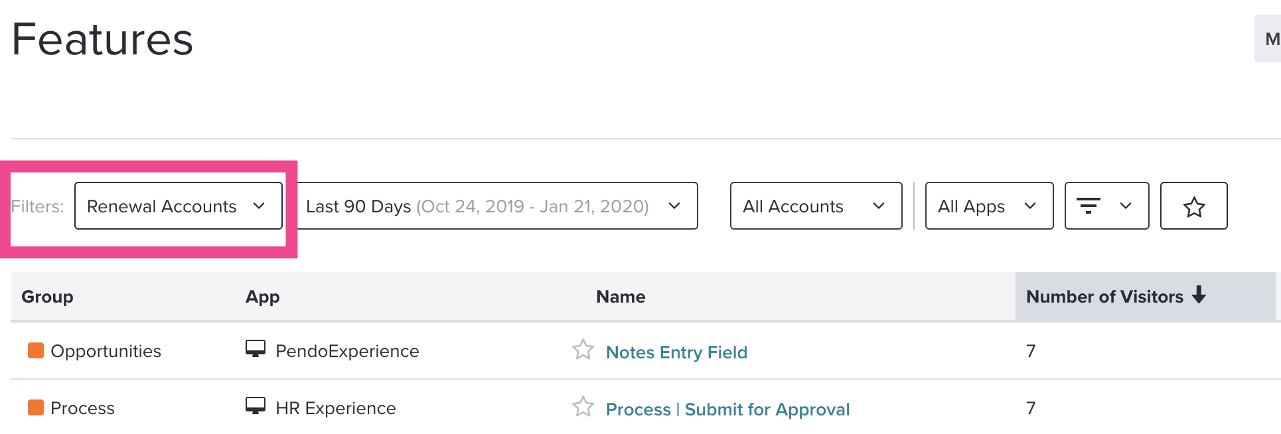Sort table by the Name column header
Viewport: 1281px width, 434px height.
pyautogui.click(x=621, y=297)
